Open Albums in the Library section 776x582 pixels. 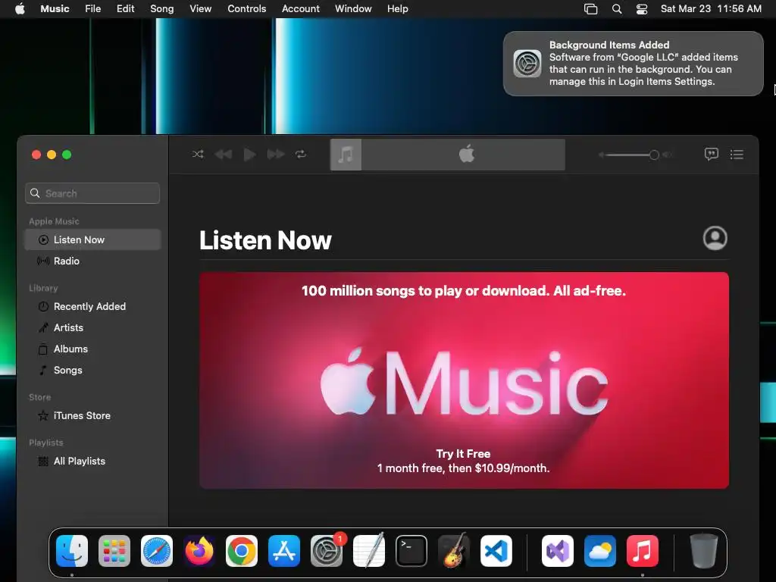point(92,349)
